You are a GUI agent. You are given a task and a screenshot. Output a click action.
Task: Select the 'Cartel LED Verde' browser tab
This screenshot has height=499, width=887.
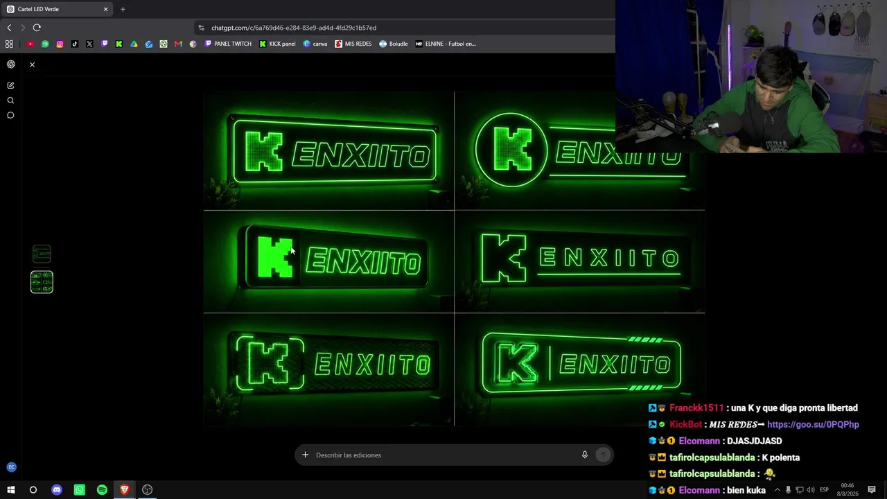(x=57, y=9)
